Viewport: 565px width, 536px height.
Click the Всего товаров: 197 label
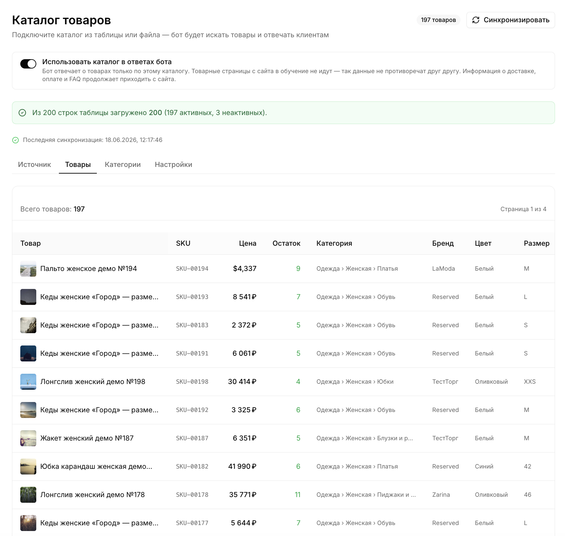tap(53, 209)
